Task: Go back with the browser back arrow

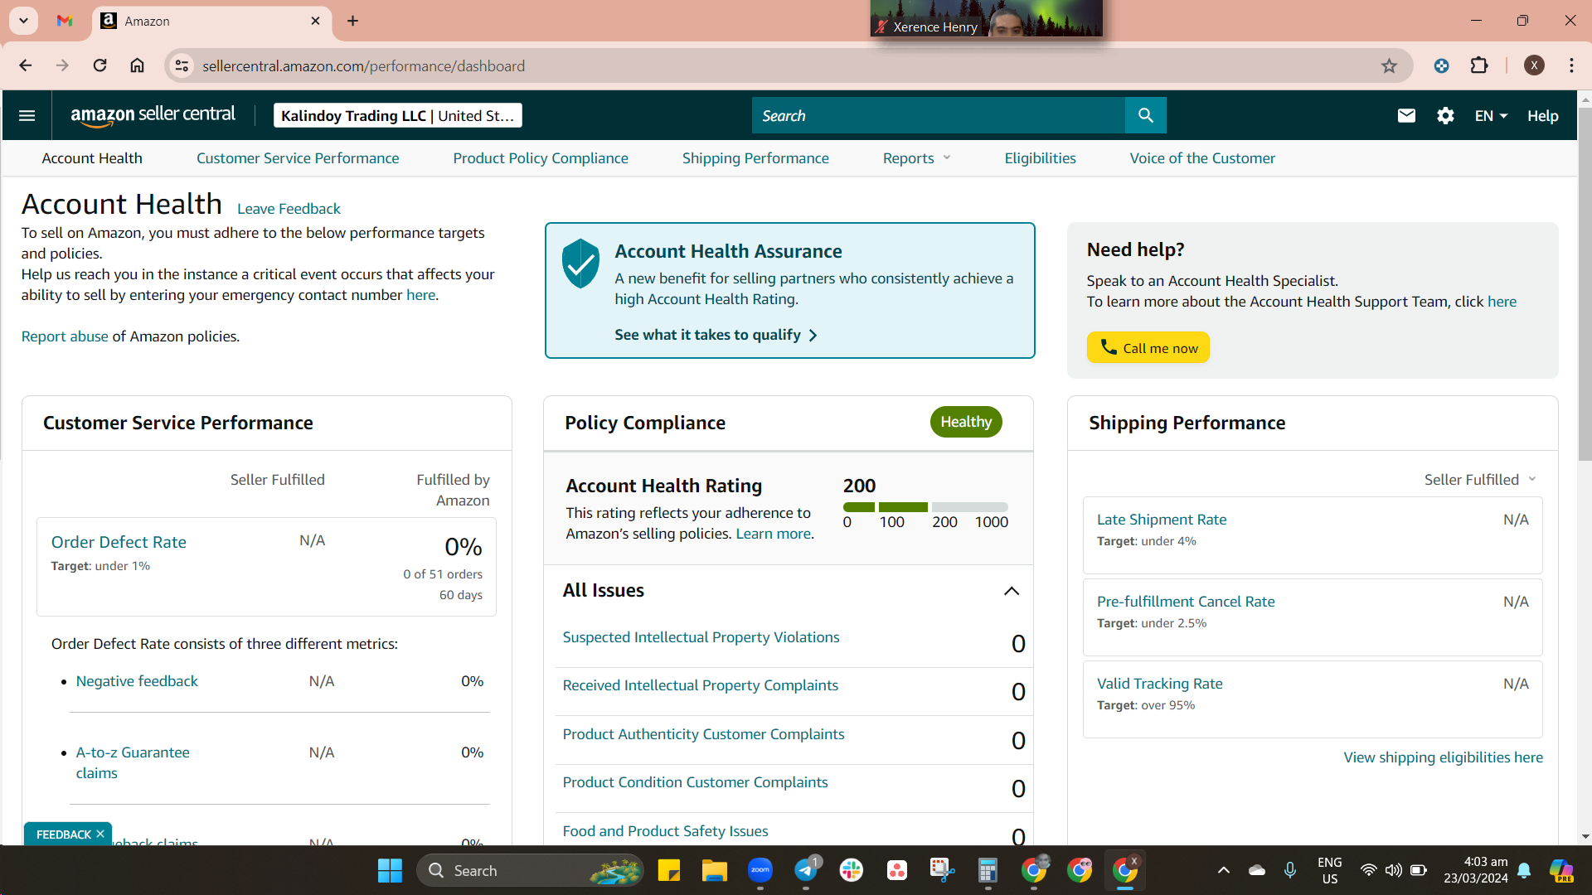Action: coord(25,65)
